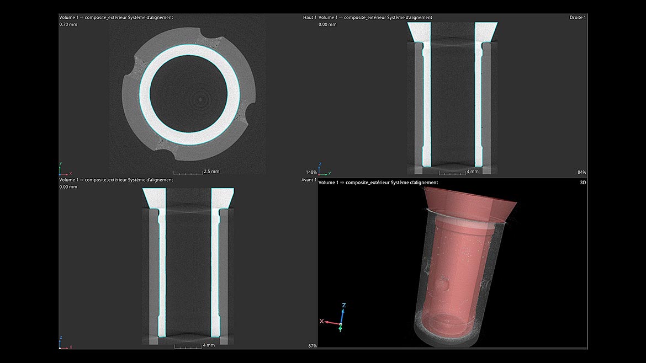Click the x/y axis triad in top view

66,169
